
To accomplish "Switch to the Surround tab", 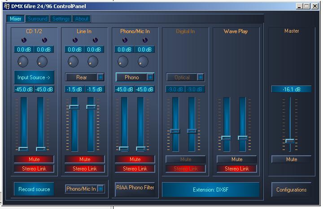I will click(38, 19).
